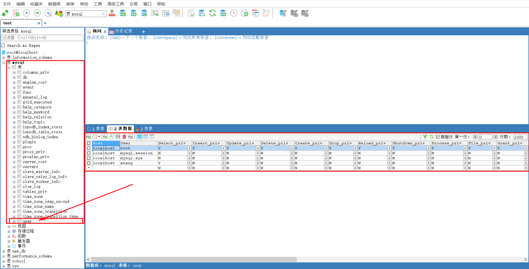Switch to the 1 信息 result tab

point(96,129)
